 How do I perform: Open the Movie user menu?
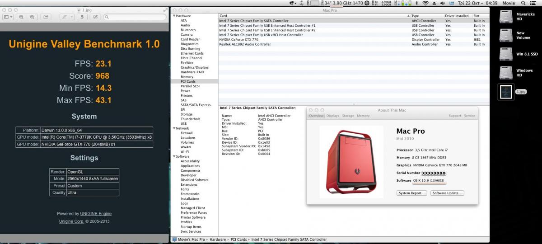[x=508, y=3]
